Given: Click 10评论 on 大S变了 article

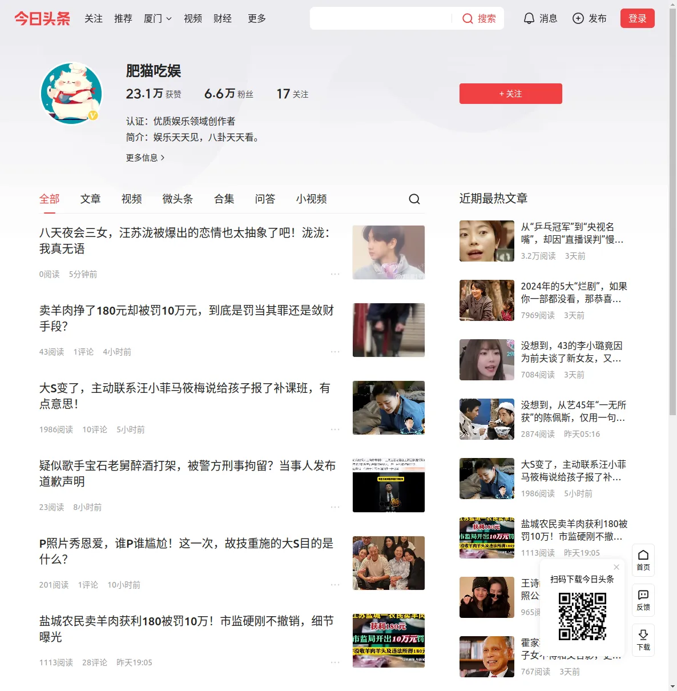Looking at the screenshot, I should (95, 429).
